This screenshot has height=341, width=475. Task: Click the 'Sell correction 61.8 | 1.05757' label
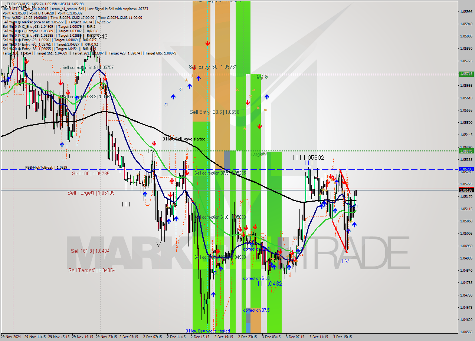(88, 67)
